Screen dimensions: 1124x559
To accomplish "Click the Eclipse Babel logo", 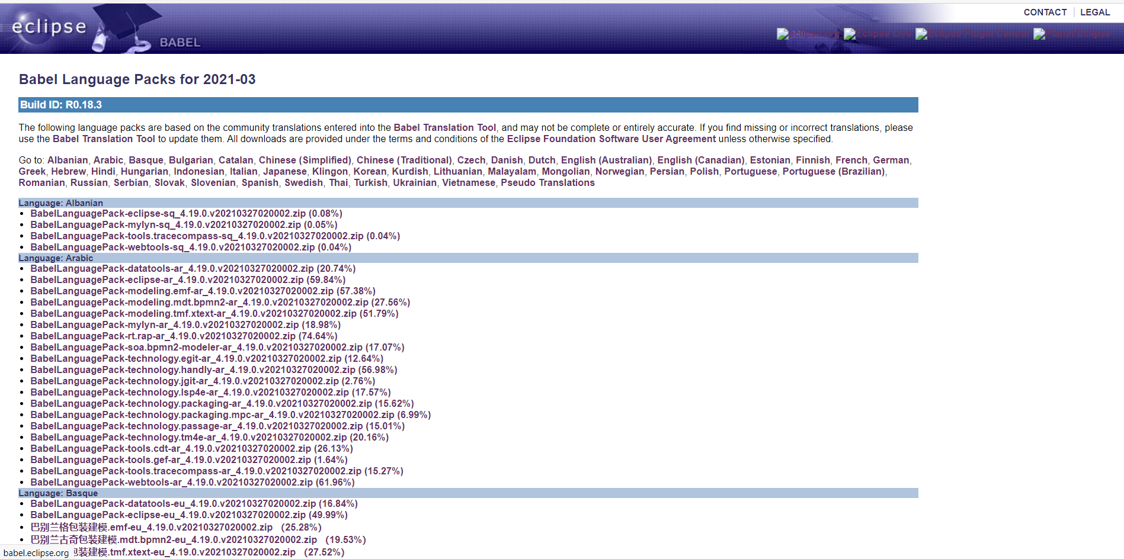I will click(x=102, y=28).
